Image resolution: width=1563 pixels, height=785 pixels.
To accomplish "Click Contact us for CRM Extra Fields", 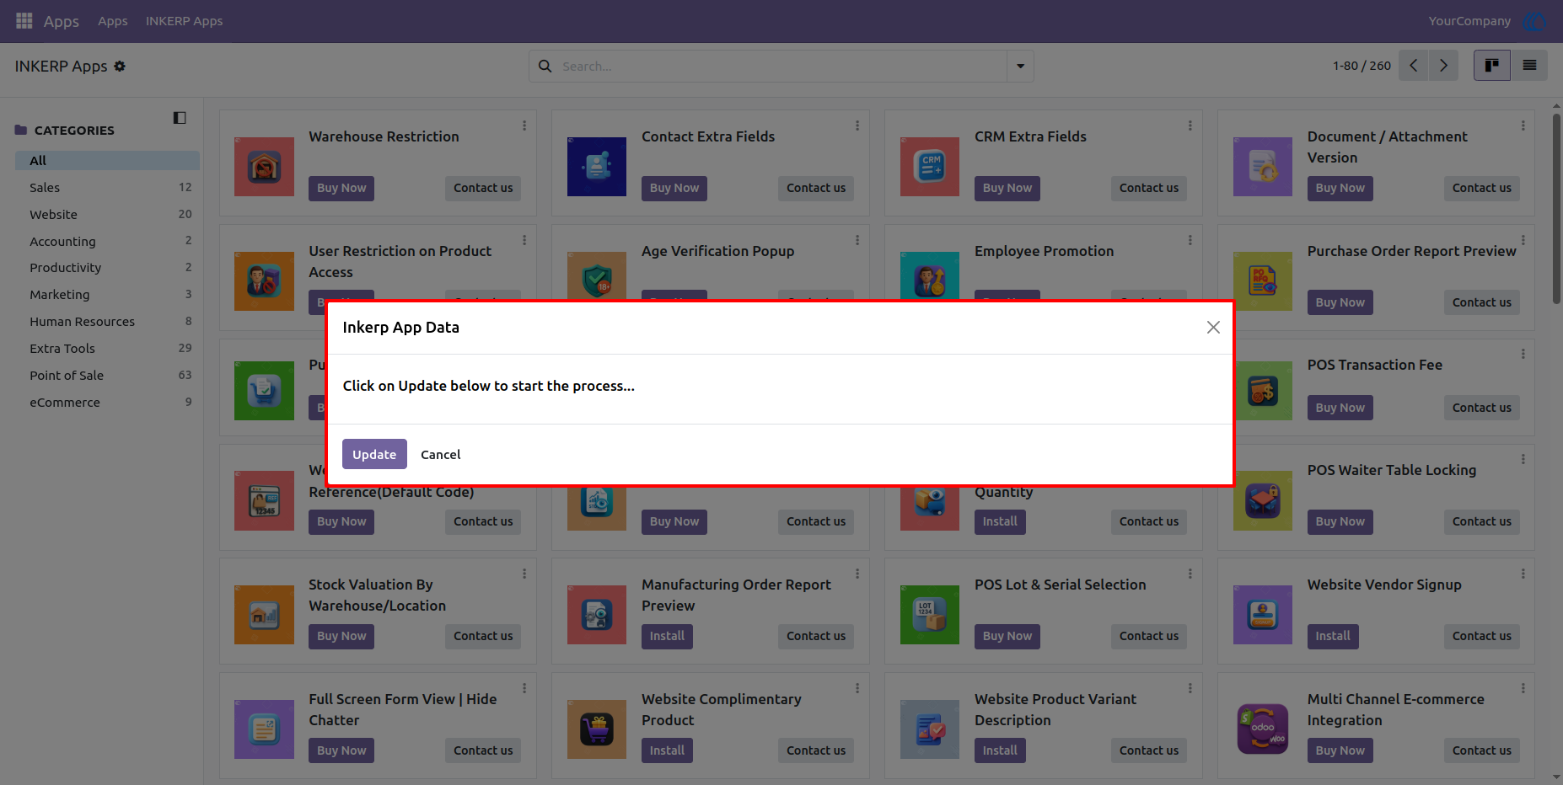I will 1149,188.
